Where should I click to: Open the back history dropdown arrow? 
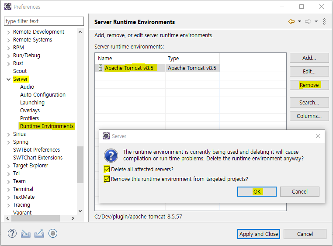[x=299, y=21]
